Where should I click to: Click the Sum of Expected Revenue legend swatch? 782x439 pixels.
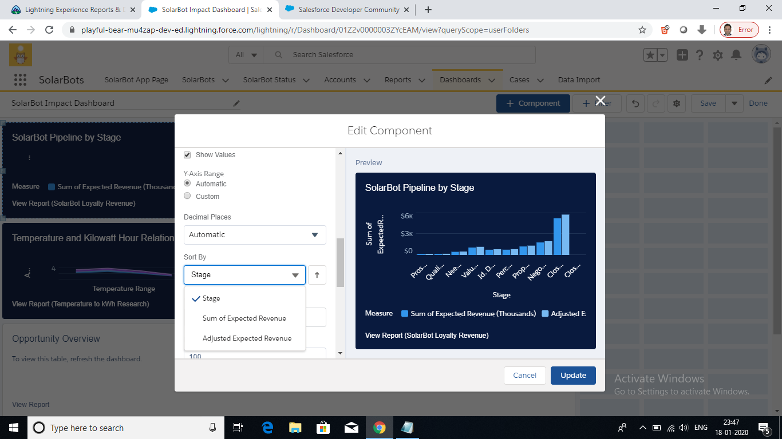coord(405,314)
